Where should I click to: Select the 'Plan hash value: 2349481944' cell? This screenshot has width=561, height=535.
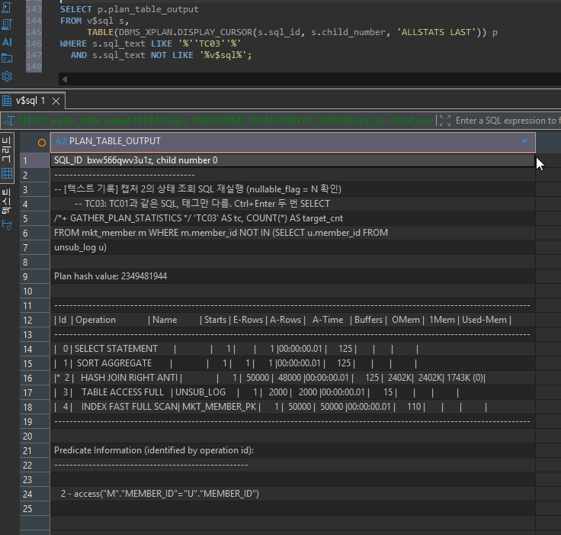[x=293, y=276]
